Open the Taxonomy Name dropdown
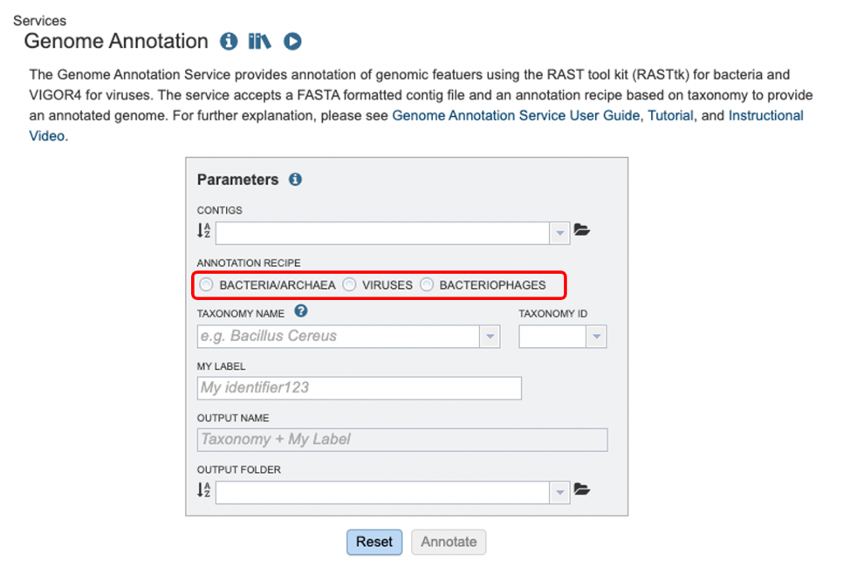 tap(490, 336)
